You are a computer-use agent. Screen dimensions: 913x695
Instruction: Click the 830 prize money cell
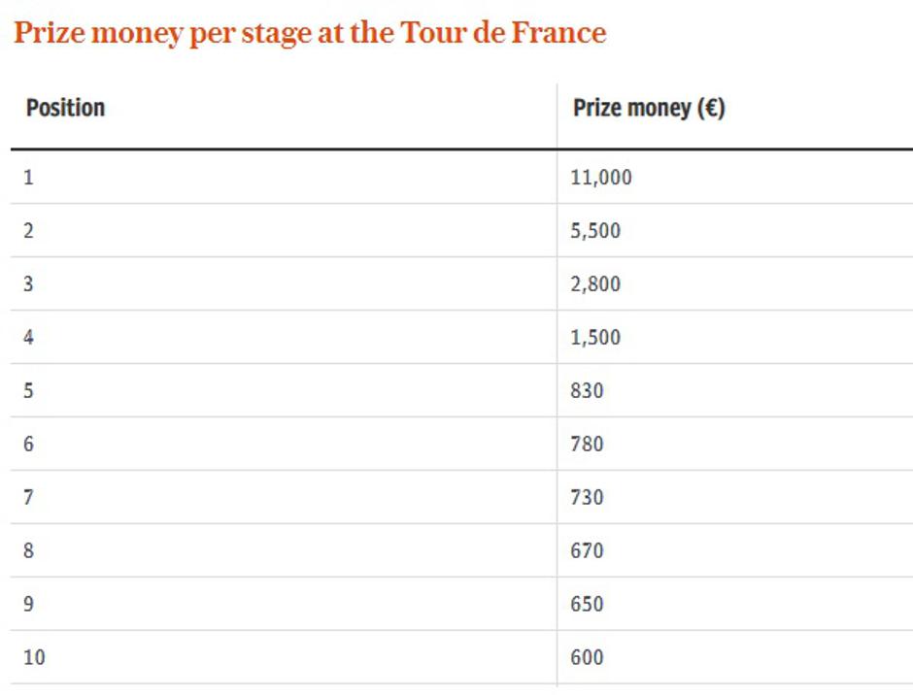pos(587,391)
